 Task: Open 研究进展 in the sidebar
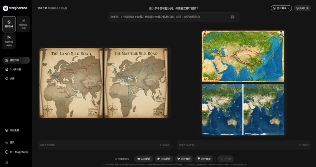(x=16, y=130)
